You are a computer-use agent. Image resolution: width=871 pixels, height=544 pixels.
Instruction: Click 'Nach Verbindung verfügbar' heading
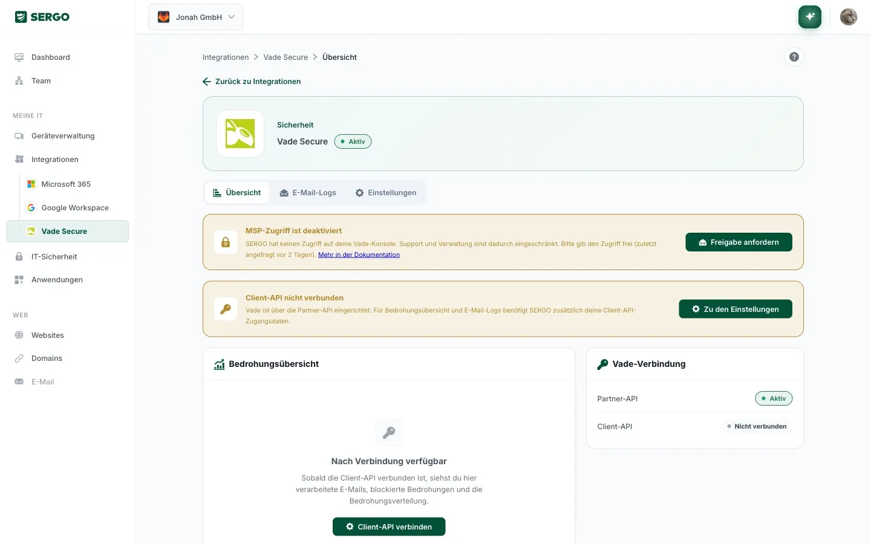[x=389, y=461]
